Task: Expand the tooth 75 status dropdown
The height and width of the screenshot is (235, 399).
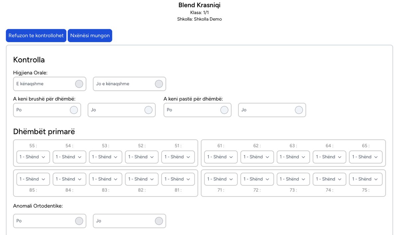Action: click(x=366, y=179)
